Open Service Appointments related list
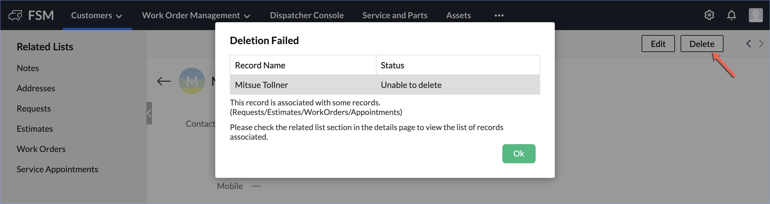The width and height of the screenshot is (770, 204). 57,169
